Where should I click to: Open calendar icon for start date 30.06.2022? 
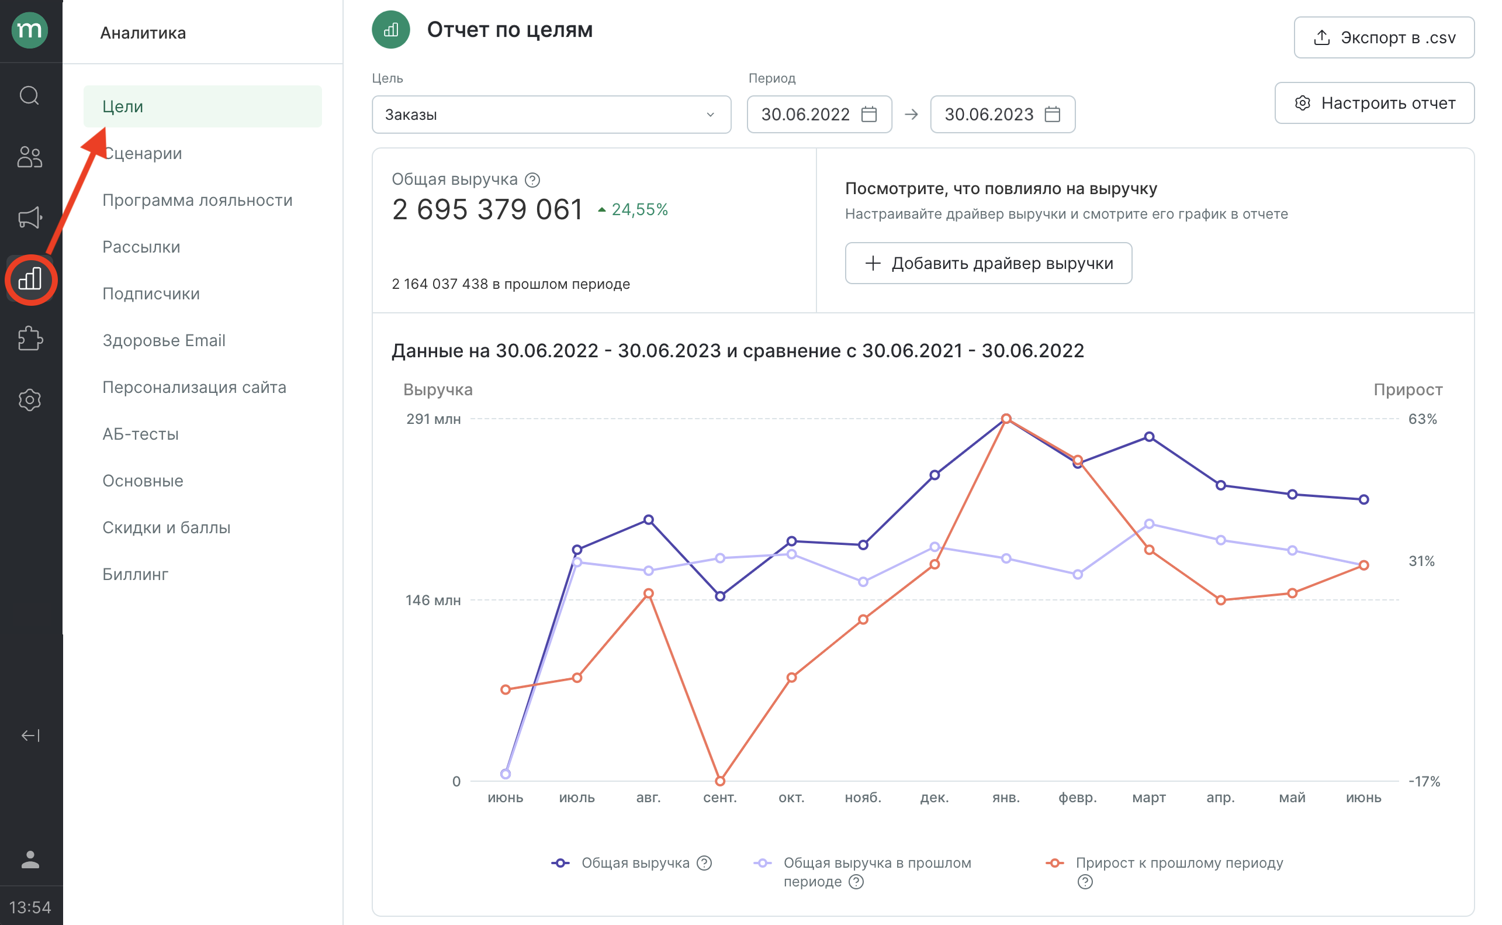click(868, 115)
